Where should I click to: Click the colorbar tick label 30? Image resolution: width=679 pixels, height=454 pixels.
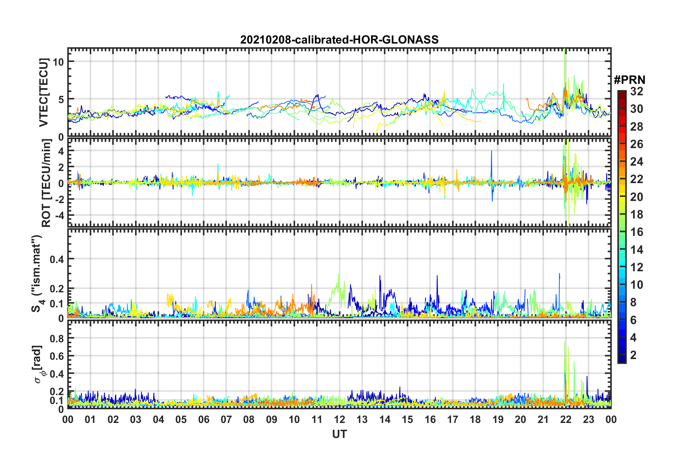pyautogui.click(x=637, y=109)
